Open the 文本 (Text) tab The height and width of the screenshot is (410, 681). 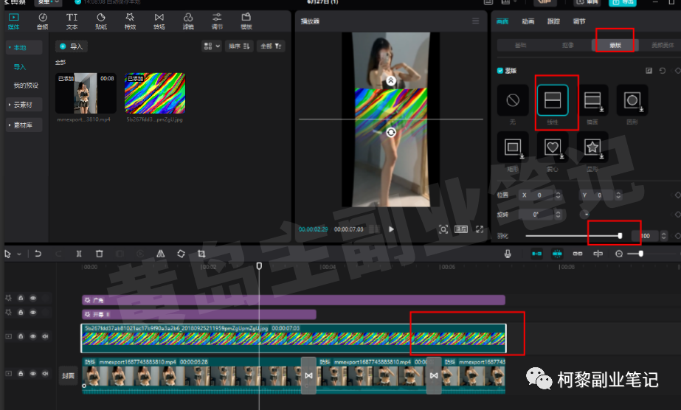coord(72,21)
